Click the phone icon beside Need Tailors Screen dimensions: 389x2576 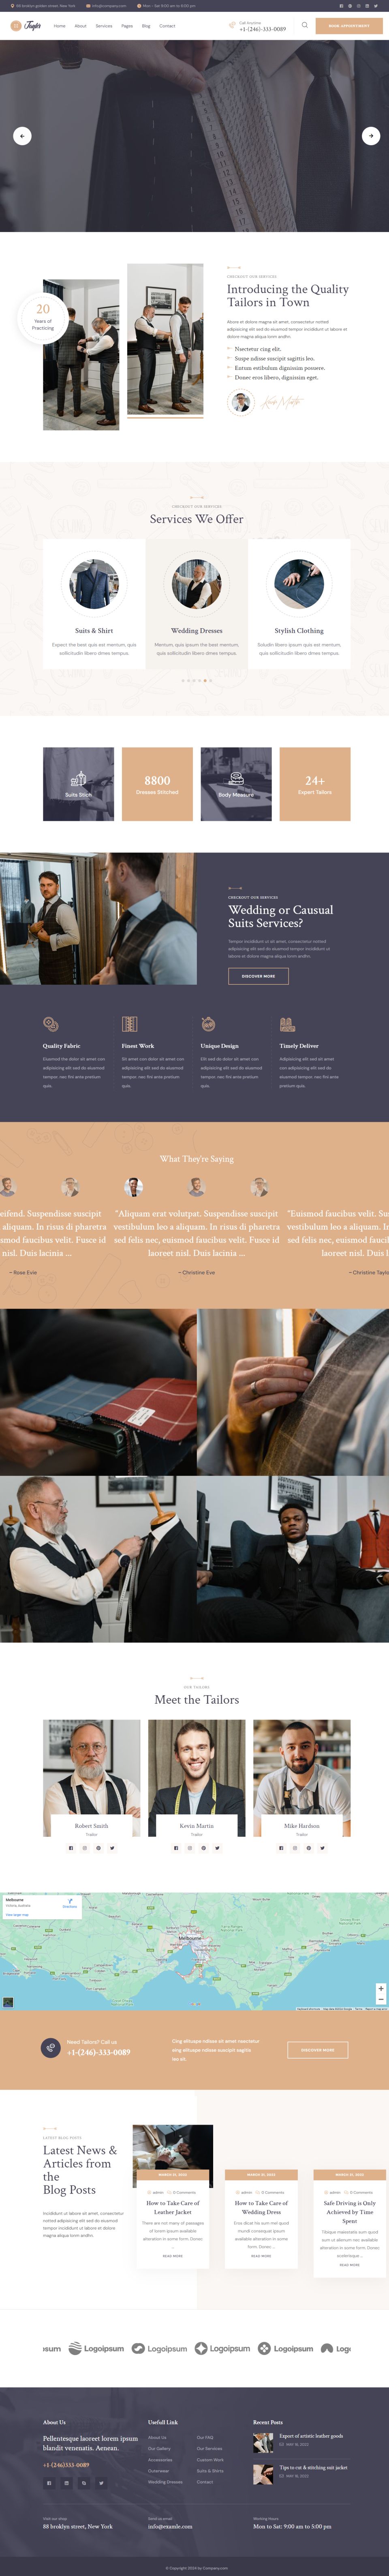point(51,2048)
